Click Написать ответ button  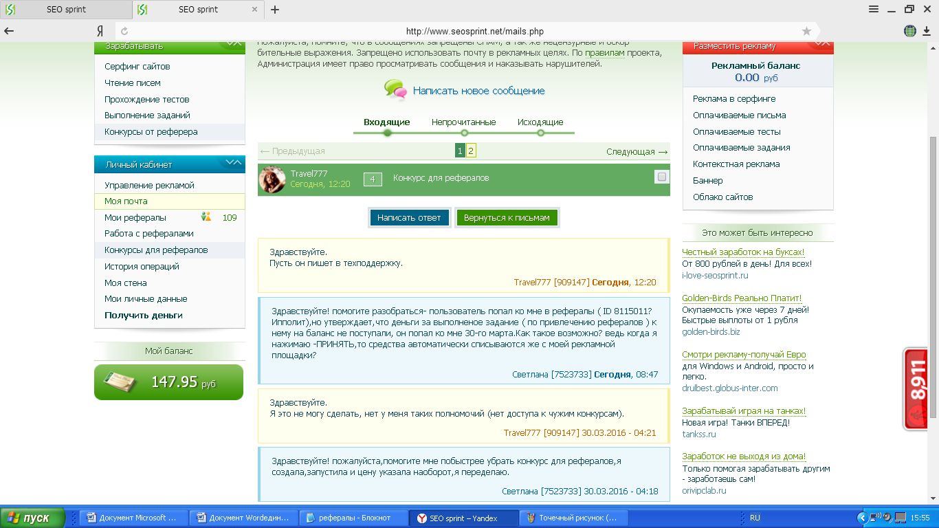[x=410, y=217]
